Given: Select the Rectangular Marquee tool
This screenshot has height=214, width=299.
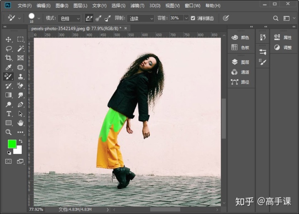Looking at the screenshot, I should [x=20, y=39].
